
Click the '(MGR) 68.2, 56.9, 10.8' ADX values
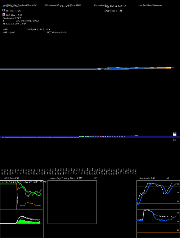coord(38,30)
